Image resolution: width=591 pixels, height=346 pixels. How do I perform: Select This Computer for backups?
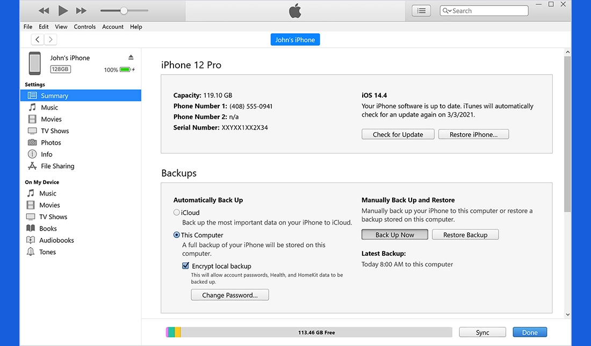click(x=176, y=235)
